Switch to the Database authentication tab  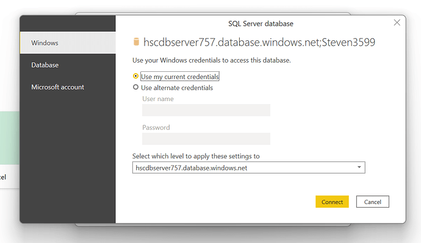(x=68, y=65)
